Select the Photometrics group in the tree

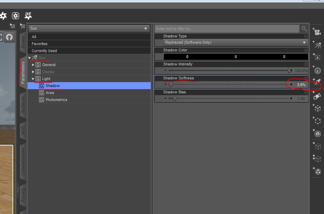[89, 100]
